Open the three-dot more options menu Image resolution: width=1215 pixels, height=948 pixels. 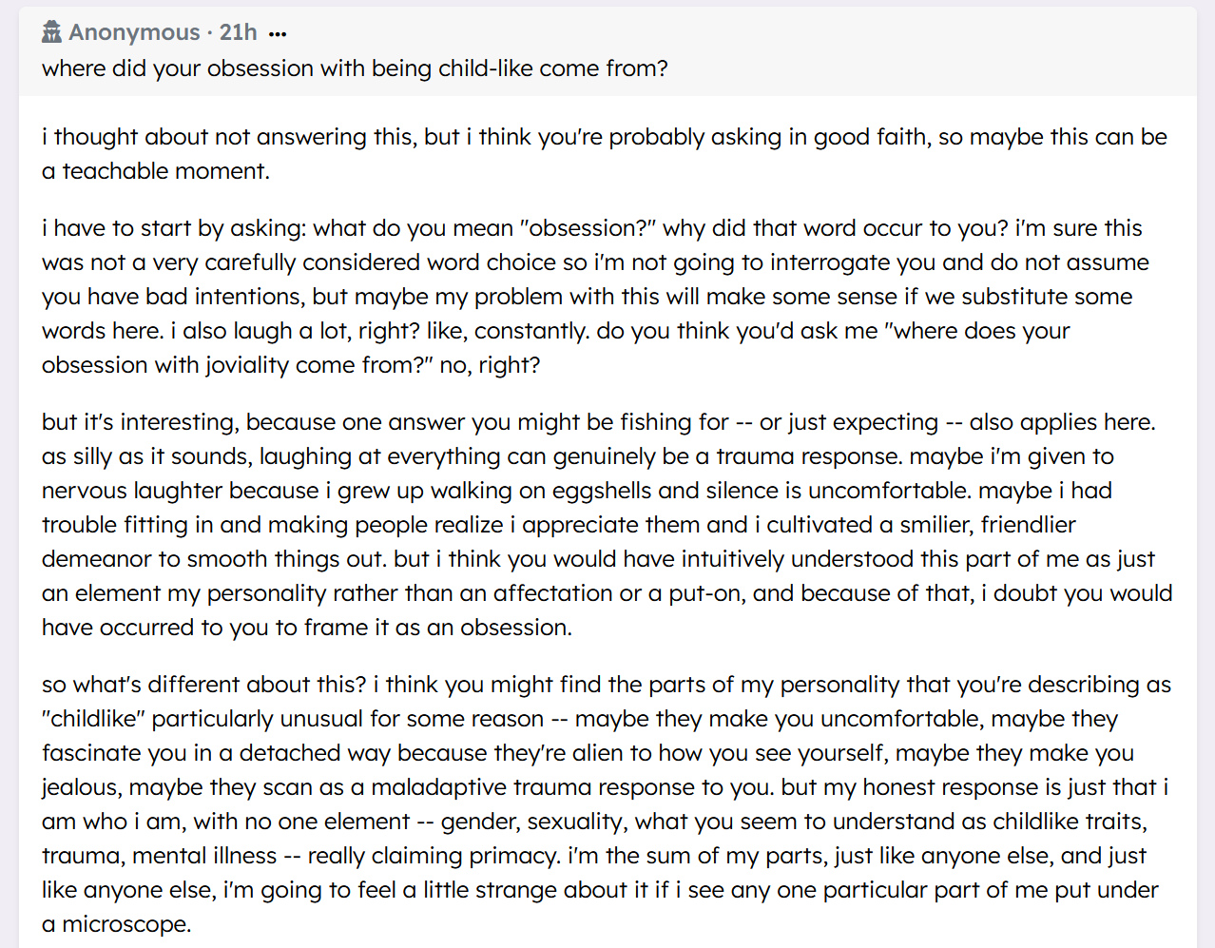278,34
